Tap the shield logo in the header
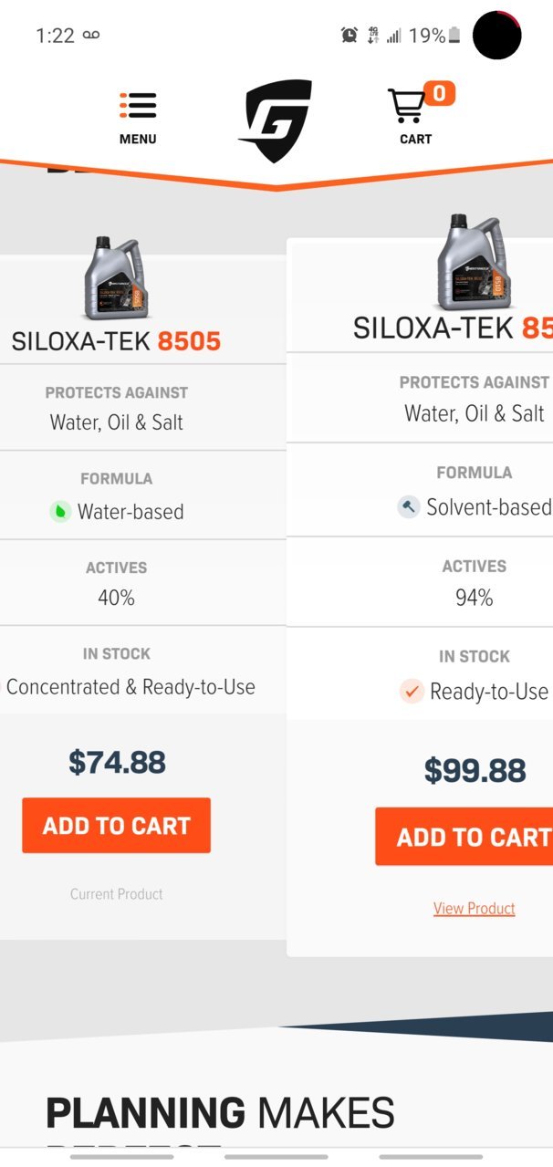This screenshot has height=1167, width=553. [x=276, y=120]
